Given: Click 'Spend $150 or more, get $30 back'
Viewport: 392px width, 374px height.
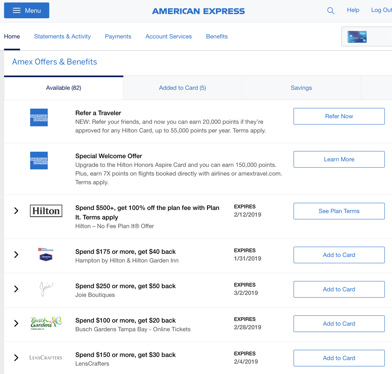Looking at the screenshot, I should [x=126, y=355].
